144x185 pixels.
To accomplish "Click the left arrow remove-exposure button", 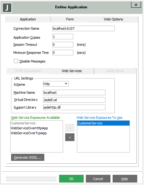I will pyautogui.click(x=70, y=137).
